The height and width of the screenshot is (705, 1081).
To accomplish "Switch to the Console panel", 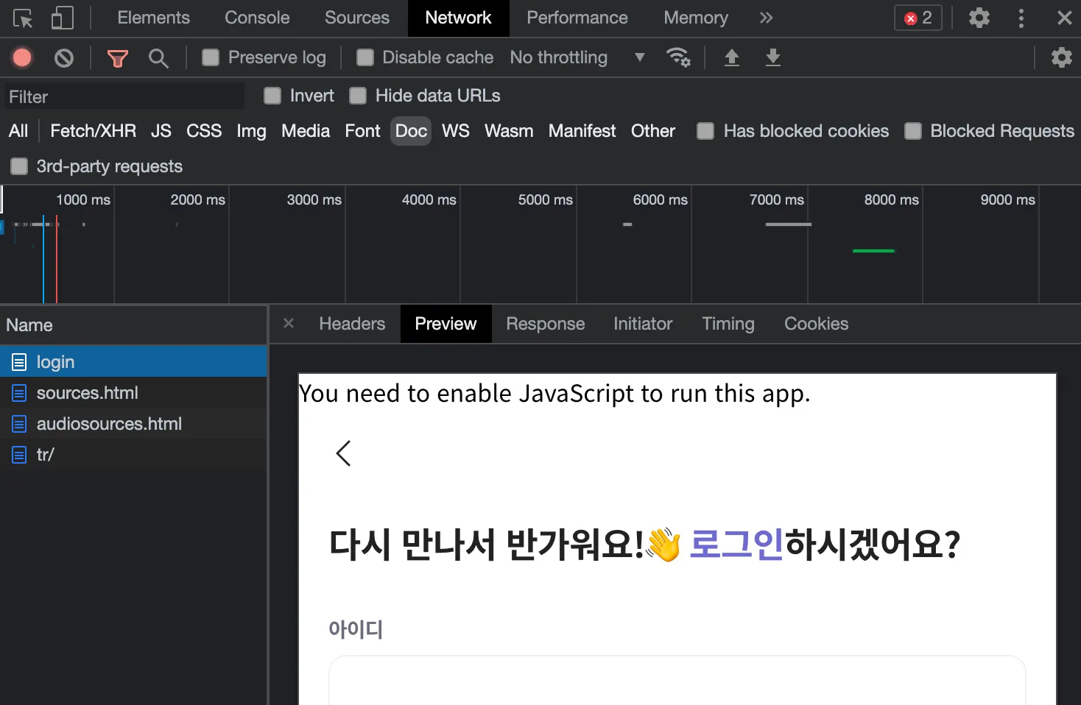I will pos(256,18).
